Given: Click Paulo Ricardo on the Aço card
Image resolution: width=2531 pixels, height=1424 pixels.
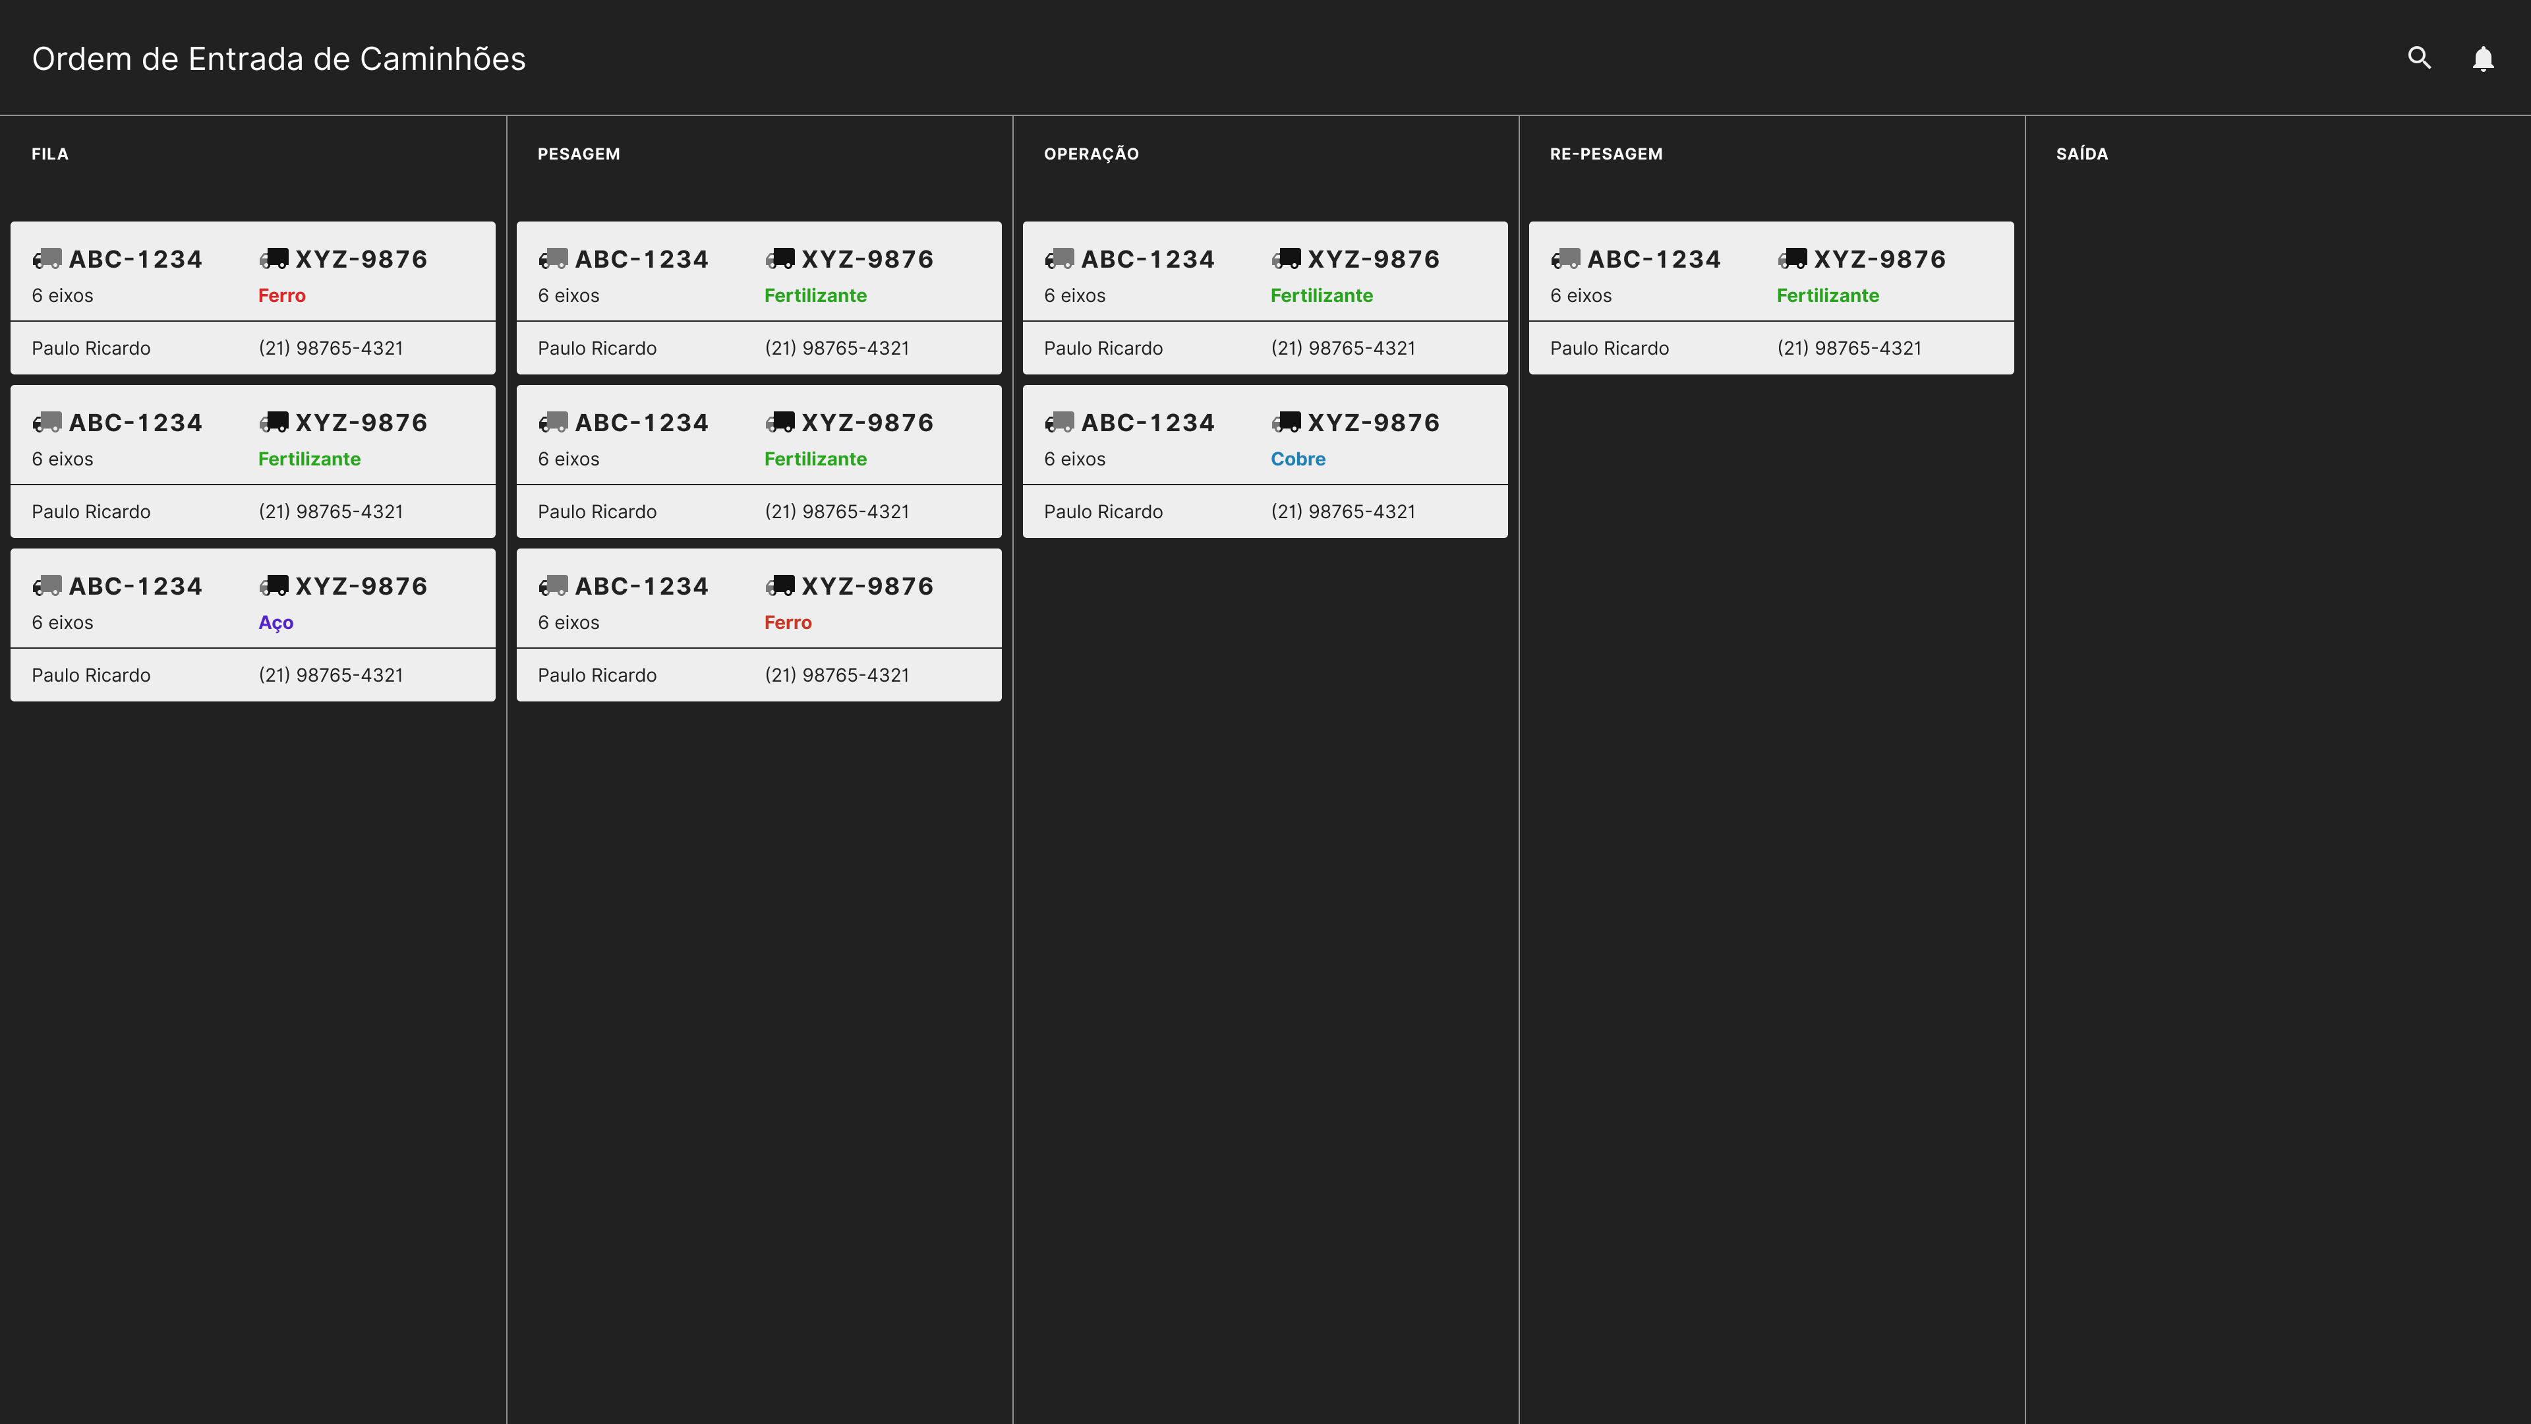Looking at the screenshot, I should (x=92, y=675).
